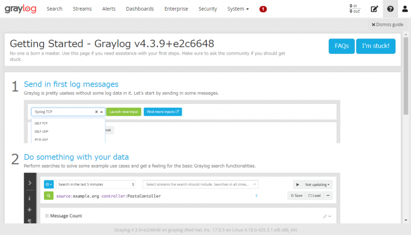The height and width of the screenshot is (235, 411).
Task: Click the Message Count drag handle
Action: point(47,216)
